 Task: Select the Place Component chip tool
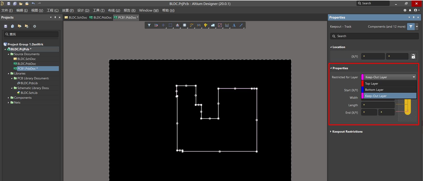click(x=185, y=25)
